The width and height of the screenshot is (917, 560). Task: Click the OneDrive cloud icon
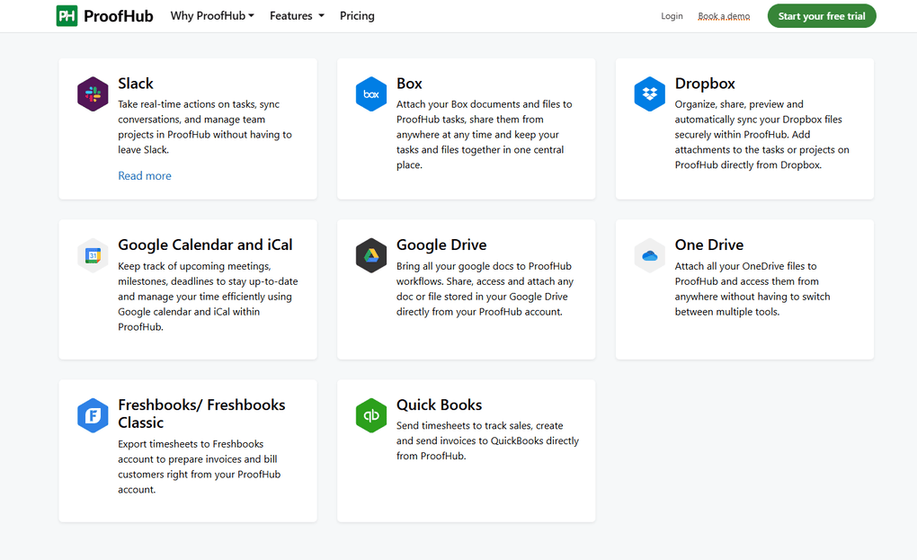[649, 254]
